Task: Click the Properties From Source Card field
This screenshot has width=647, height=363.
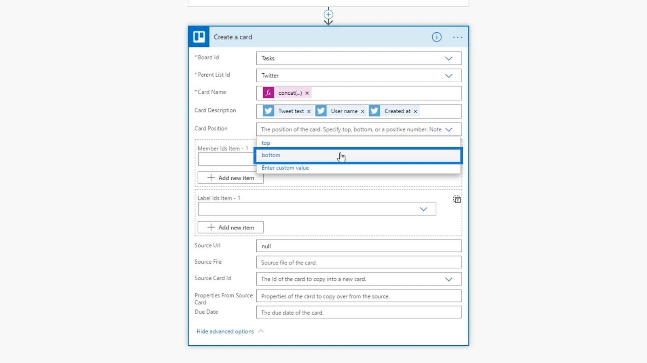Action: 359,296
